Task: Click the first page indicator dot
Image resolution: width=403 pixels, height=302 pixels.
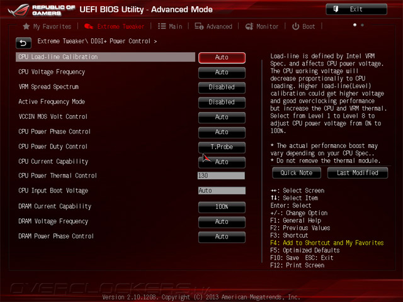Action: [355, 25]
